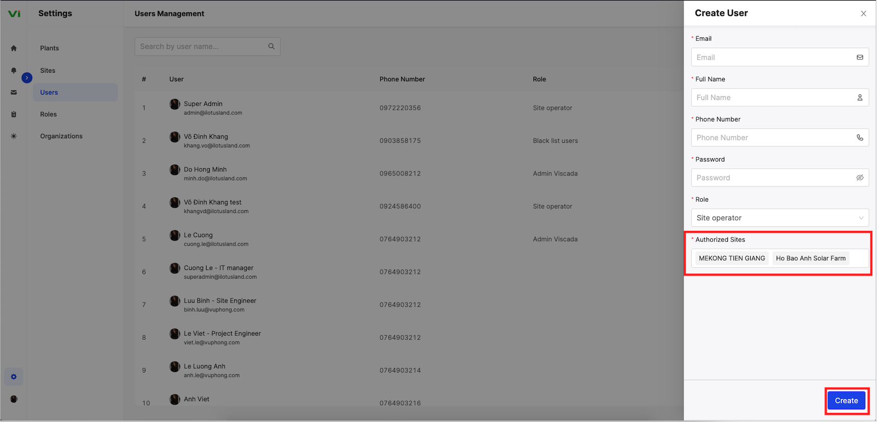Screen dimensions: 877x422
Task: Click the Create button
Action: tap(846, 401)
